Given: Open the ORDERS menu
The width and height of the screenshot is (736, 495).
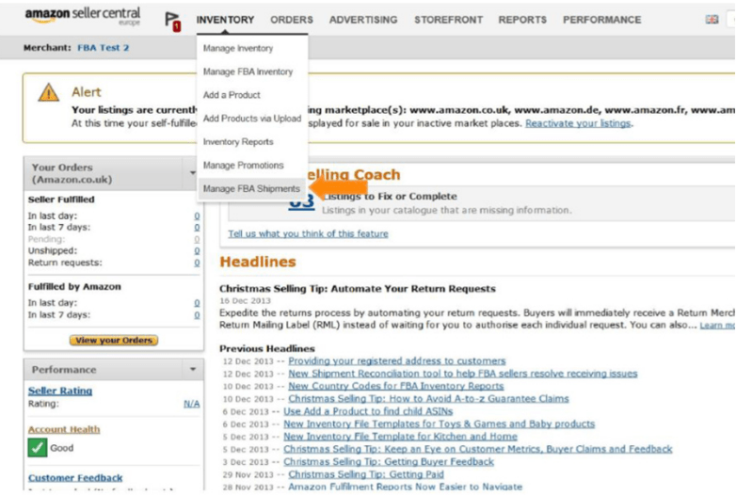Looking at the screenshot, I should click(x=292, y=20).
